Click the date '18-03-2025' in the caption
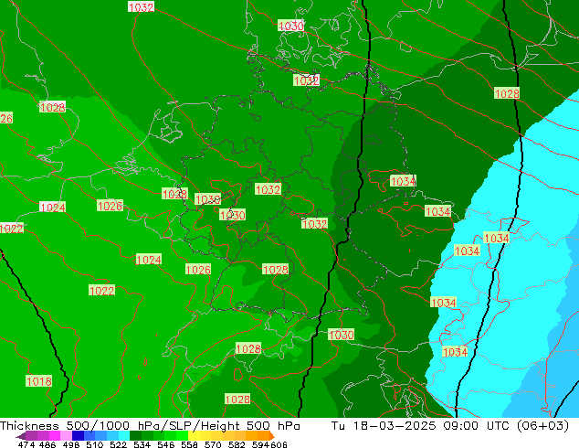Viewport: 579px width, 448px height. [x=395, y=426]
